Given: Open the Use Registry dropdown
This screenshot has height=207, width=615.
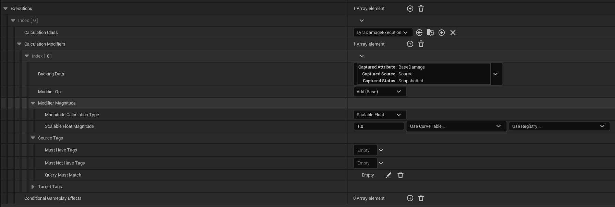Looking at the screenshot, I should (559, 126).
